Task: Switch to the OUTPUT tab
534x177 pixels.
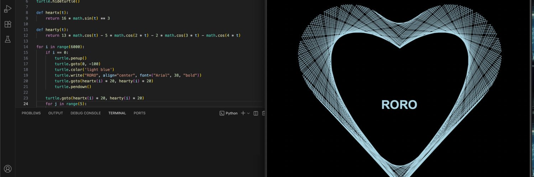Action: 56,113
